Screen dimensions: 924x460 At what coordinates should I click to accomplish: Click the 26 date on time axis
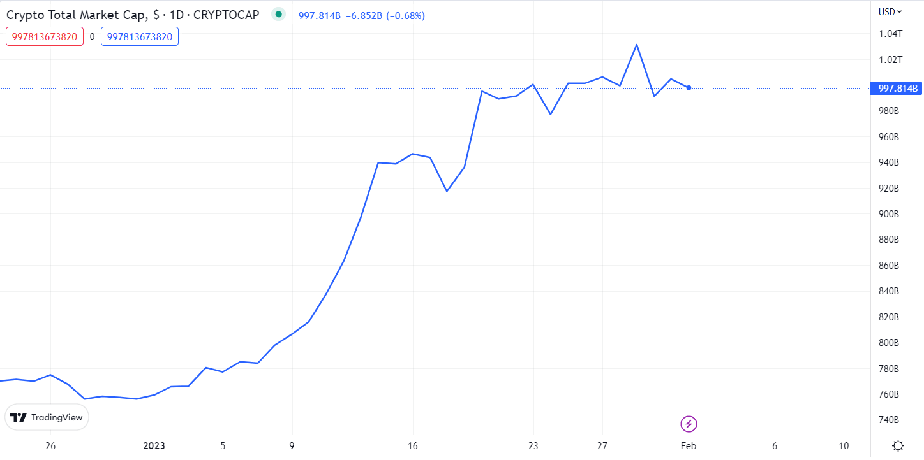click(x=51, y=446)
